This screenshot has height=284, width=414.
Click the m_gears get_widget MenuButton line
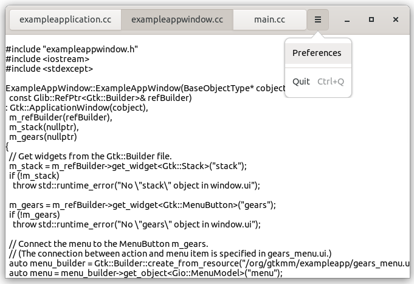pyautogui.click(x=143, y=205)
